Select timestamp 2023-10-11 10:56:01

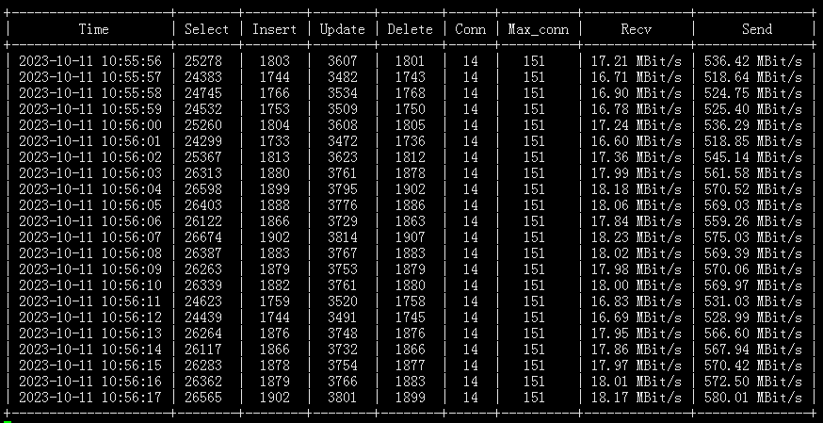90,141
